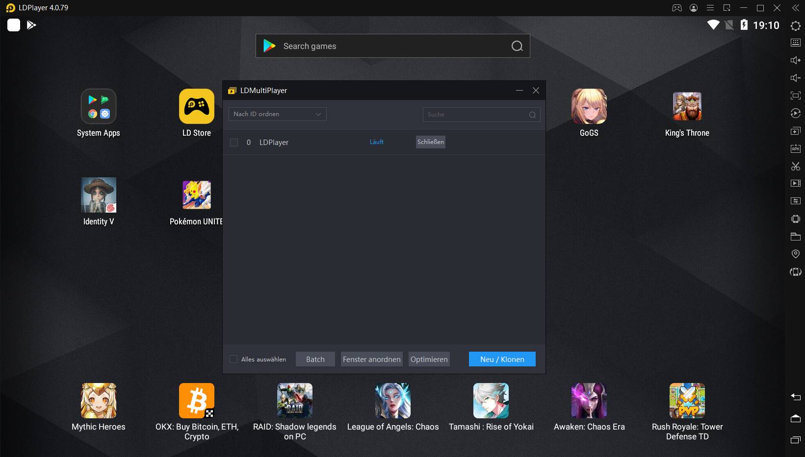
Task: Click the rotate screen icon
Action: coord(796,271)
